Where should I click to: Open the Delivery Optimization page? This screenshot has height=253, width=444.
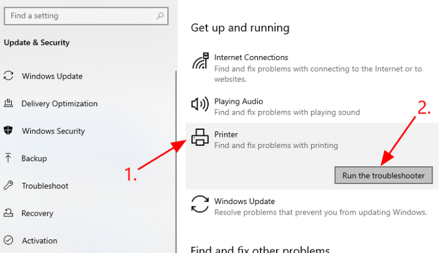coord(59,104)
